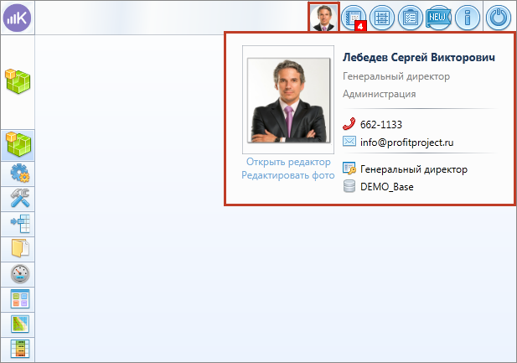
Task: Open the user profile avatar in toolbar
Action: click(x=323, y=18)
